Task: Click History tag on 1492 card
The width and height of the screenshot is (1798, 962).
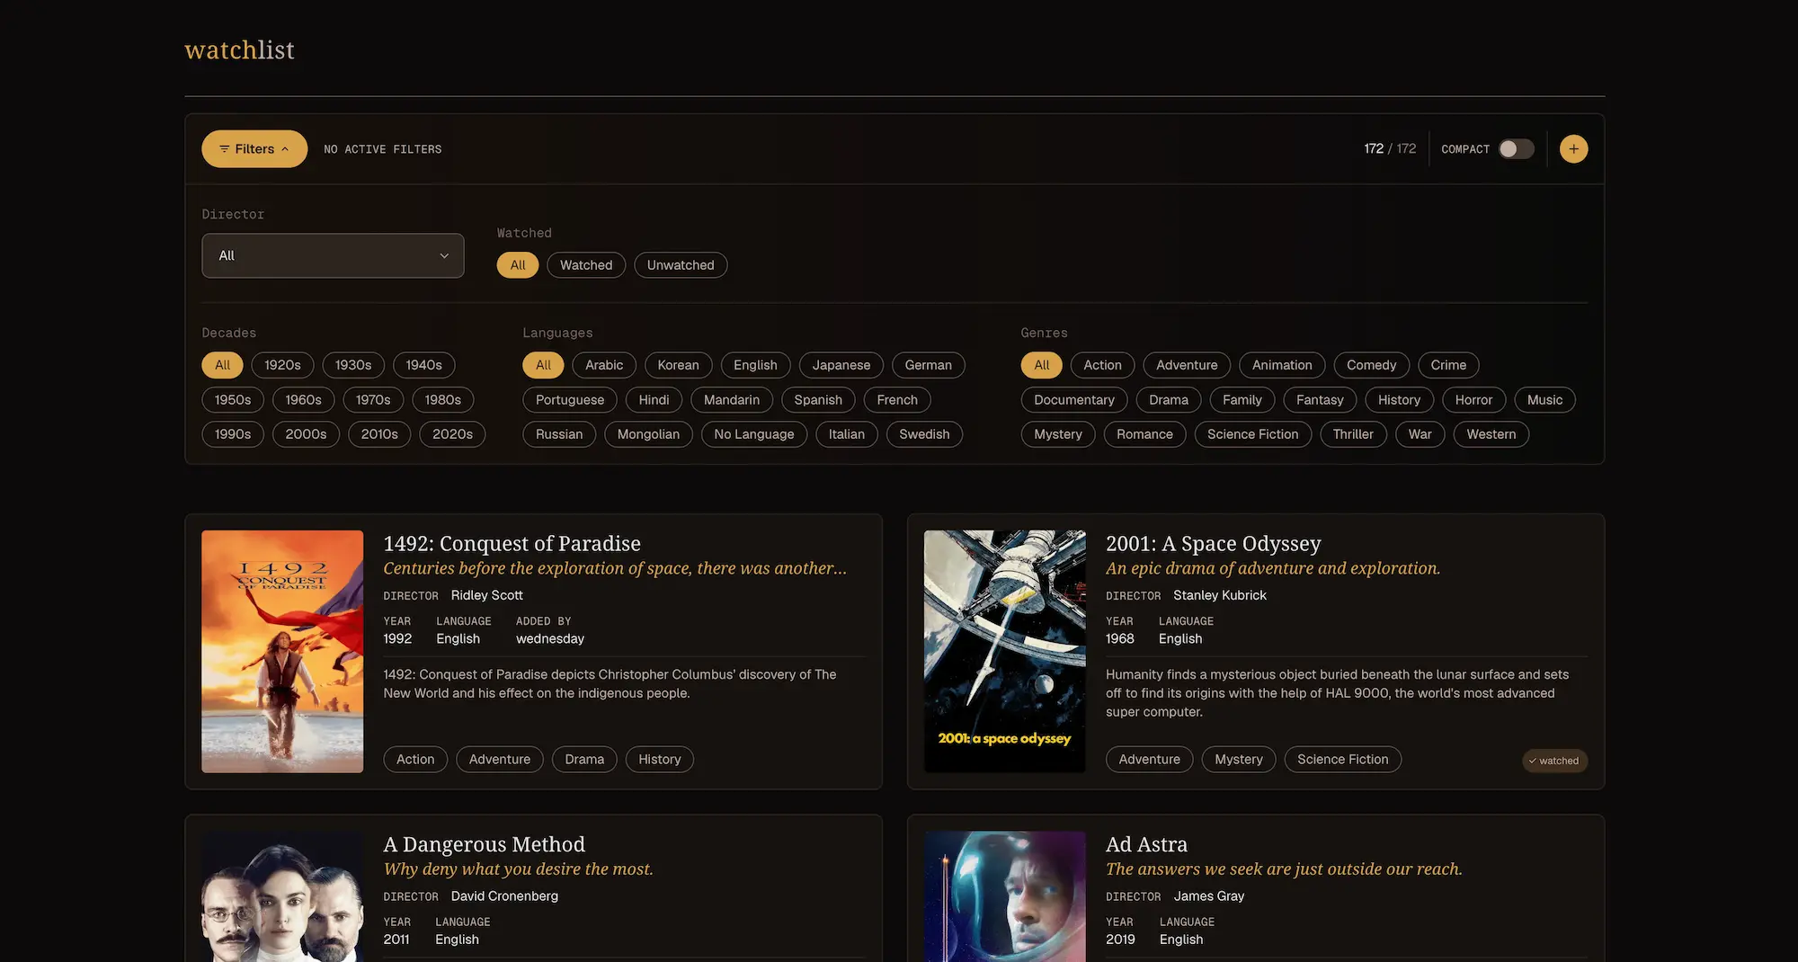Action: click(660, 760)
